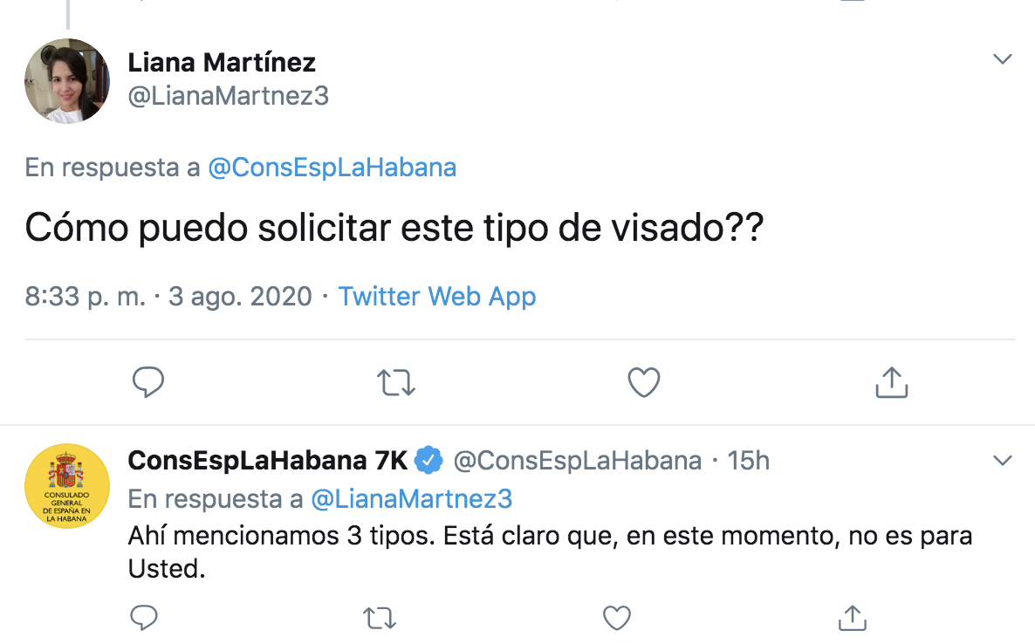Open the @ConsEspLaHabana mention link
The height and width of the screenshot is (644, 1035).
point(332,167)
